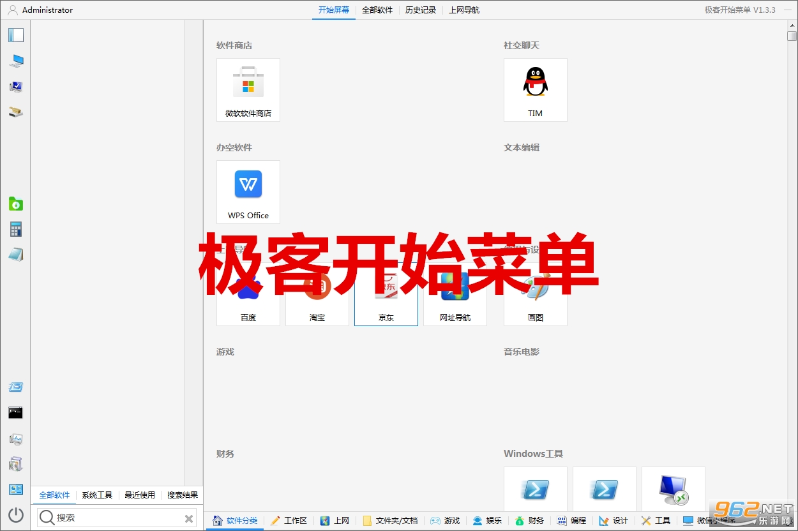
Task: Click the 游戏 group heading
Action: pyautogui.click(x=225, y=352)
